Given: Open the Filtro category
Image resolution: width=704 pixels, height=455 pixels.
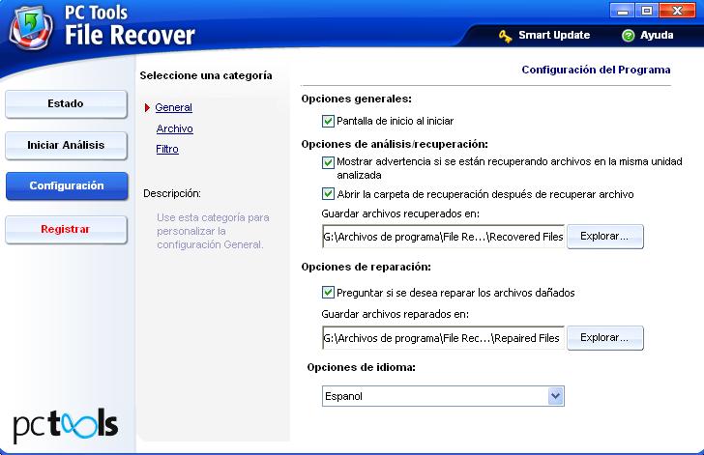Looking at the screenshot, I should click(167, 149).
